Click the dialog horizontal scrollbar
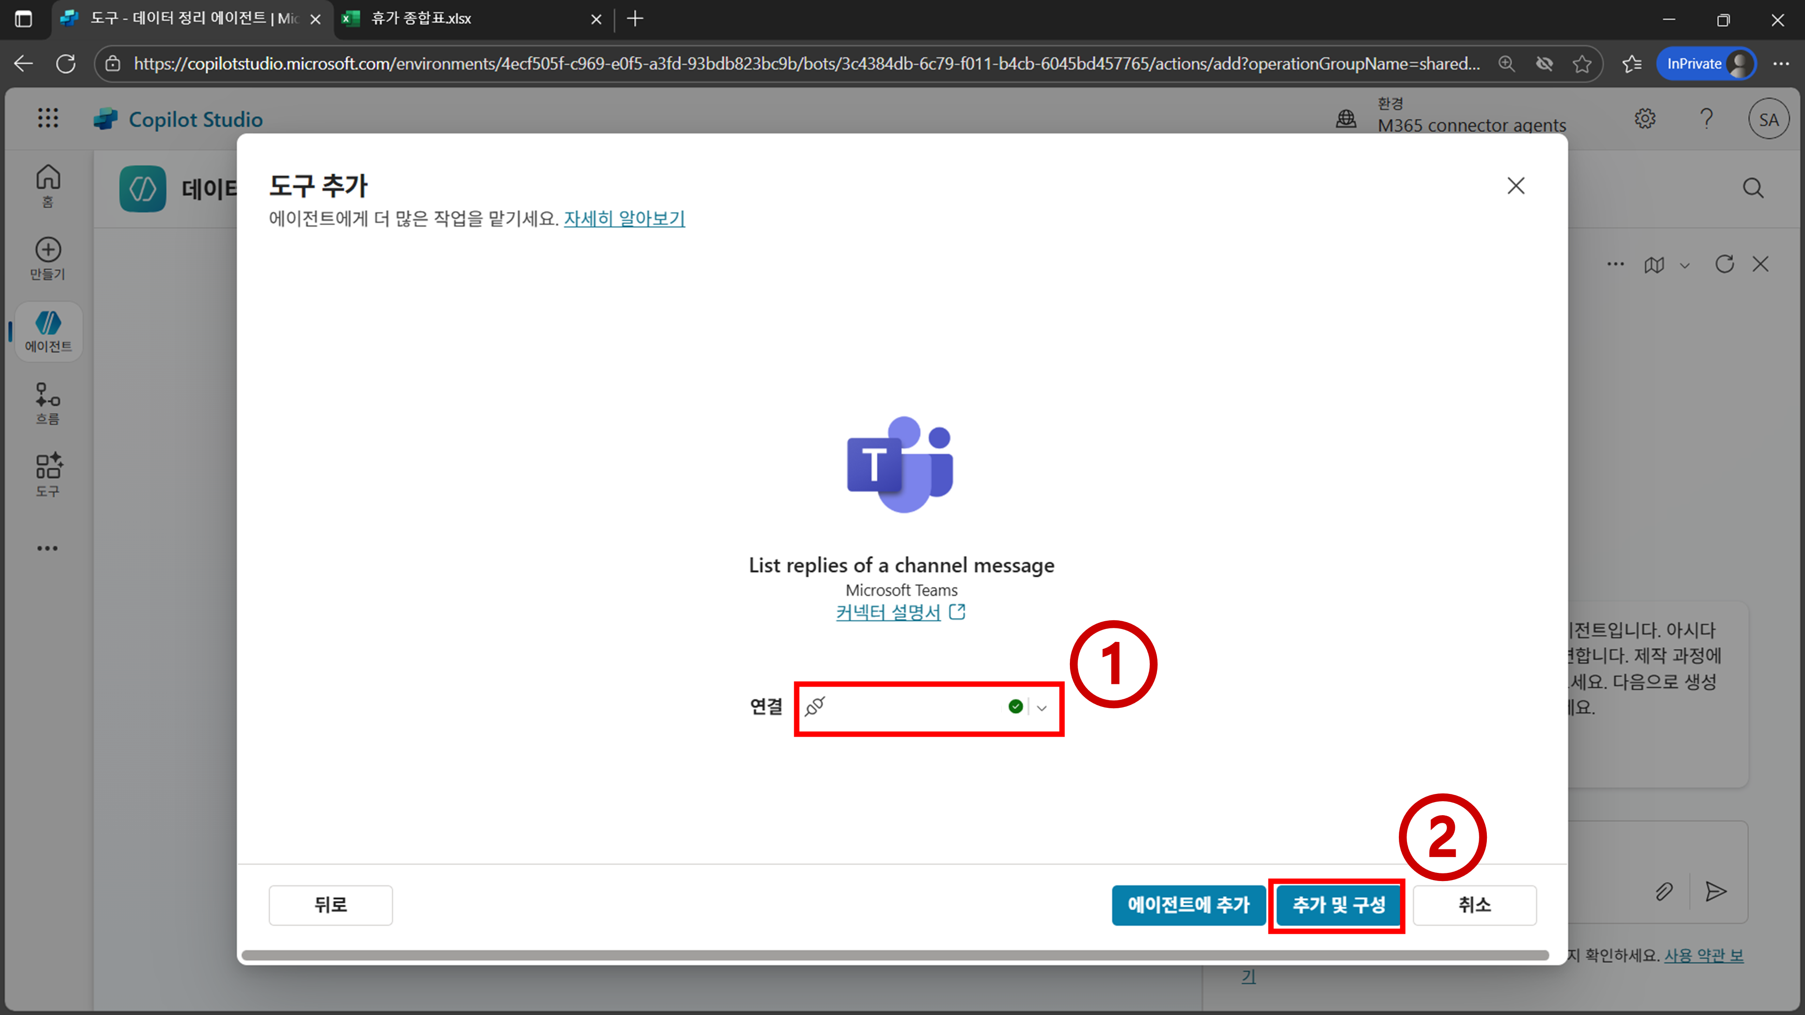This screenshot has width=1805, height=1015. (894, 955)
